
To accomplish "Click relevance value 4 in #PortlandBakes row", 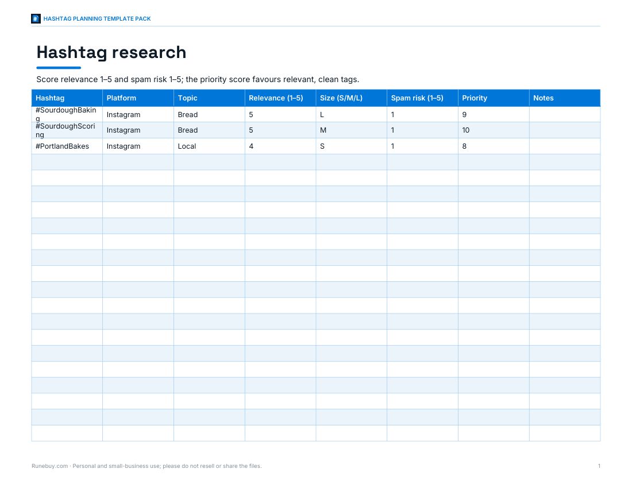I will (280, 146).
